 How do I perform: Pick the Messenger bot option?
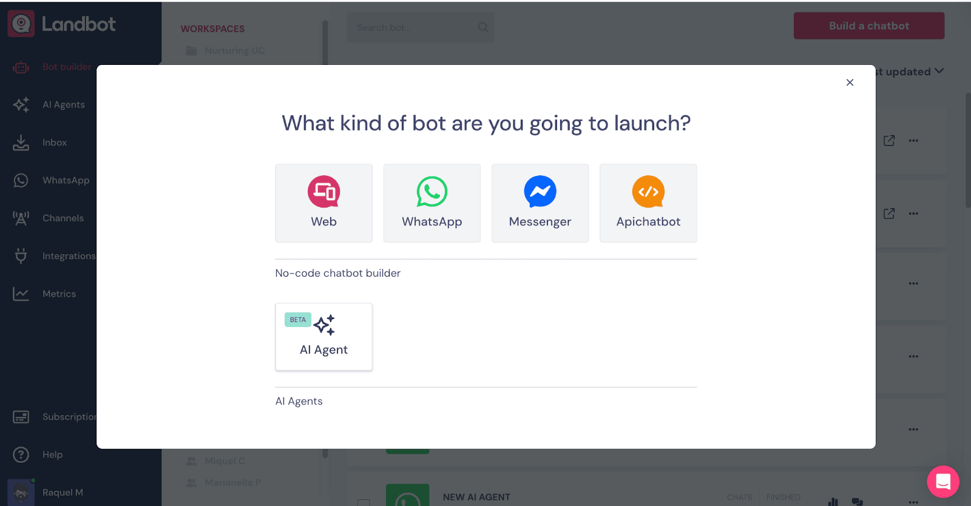coord(540,203)
